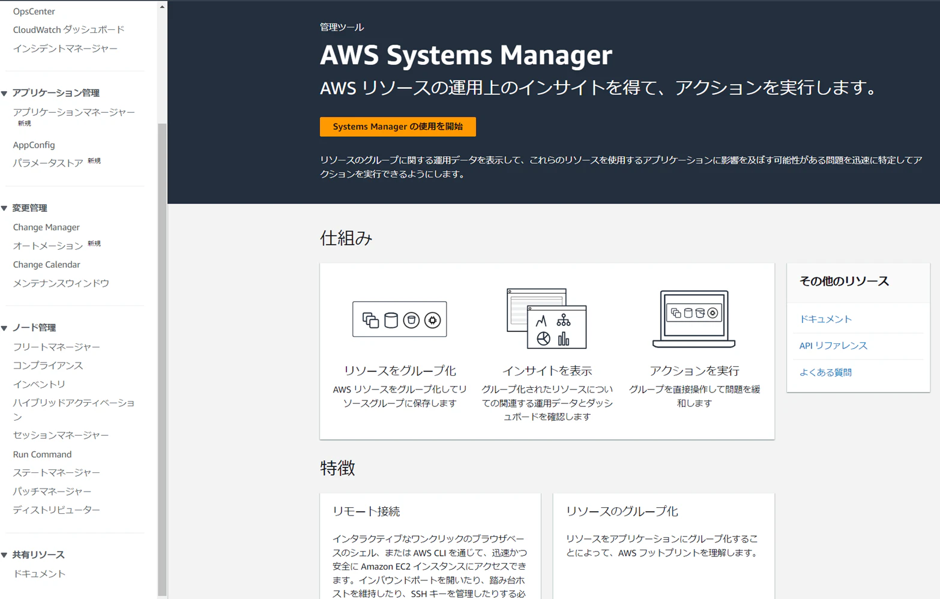The image size is (940, 599).
Task: Open ハイブリッドアクティベーション
Action: click(x=74, y=409)
